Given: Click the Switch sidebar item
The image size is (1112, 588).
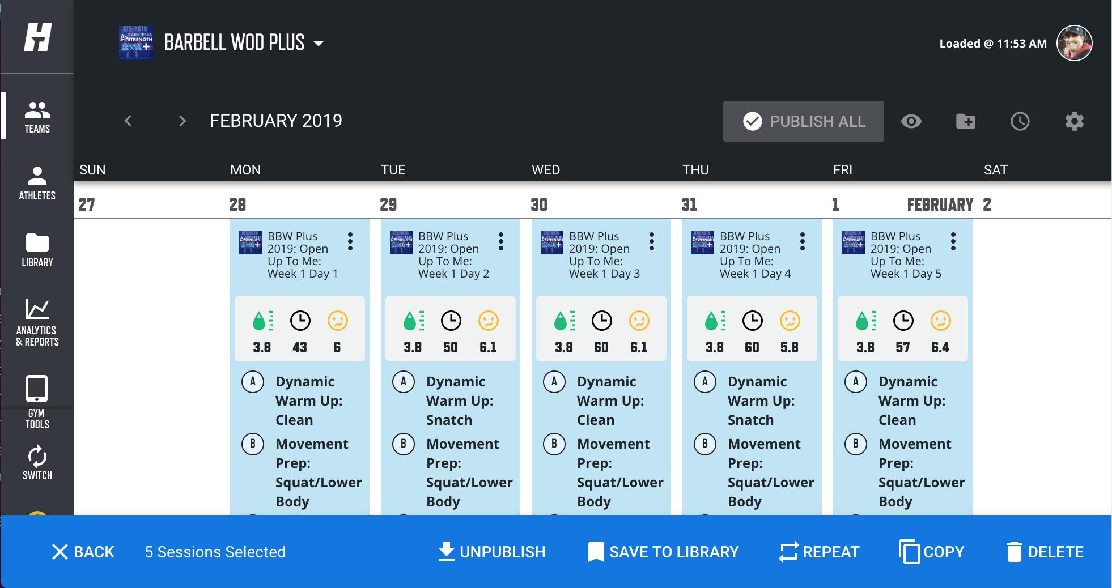Looking at the screenshot, I should click(x=37, y=463).
